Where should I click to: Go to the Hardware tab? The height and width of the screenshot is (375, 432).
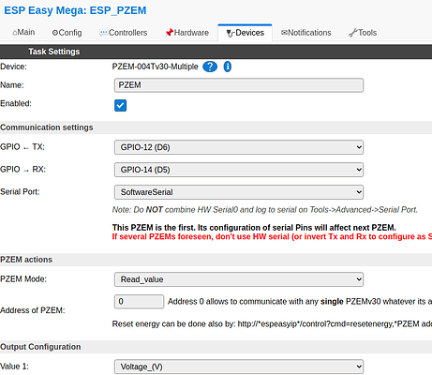coord(187,33)
